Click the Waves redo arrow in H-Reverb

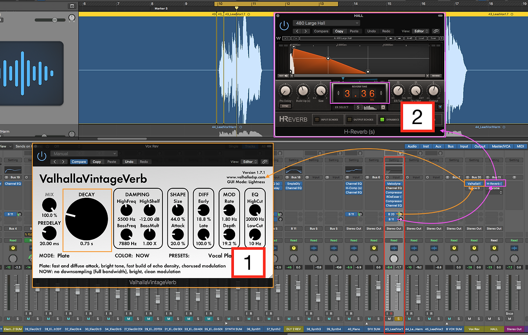295,38
